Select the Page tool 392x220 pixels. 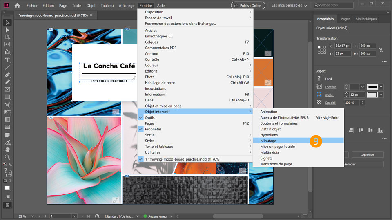pyautogui.click(x=7, y=37)
